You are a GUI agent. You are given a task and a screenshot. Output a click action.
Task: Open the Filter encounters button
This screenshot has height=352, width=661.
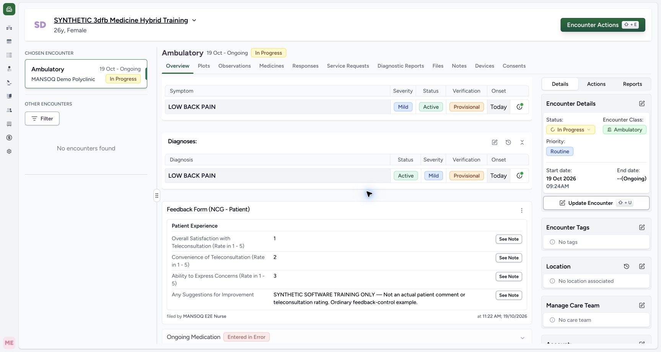(x=42, y=118)
